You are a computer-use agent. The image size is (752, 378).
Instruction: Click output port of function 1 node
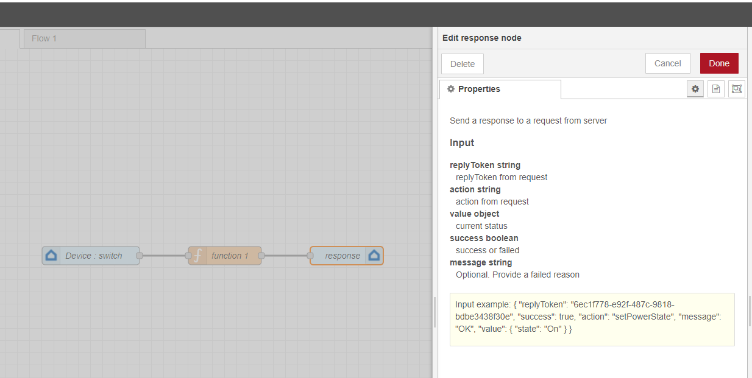coord(261,256)
